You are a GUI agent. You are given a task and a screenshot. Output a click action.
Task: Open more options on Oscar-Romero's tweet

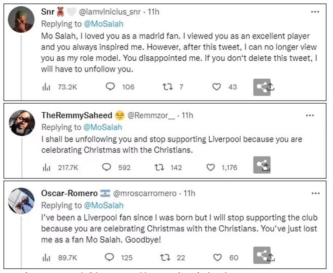coord(315,194)
